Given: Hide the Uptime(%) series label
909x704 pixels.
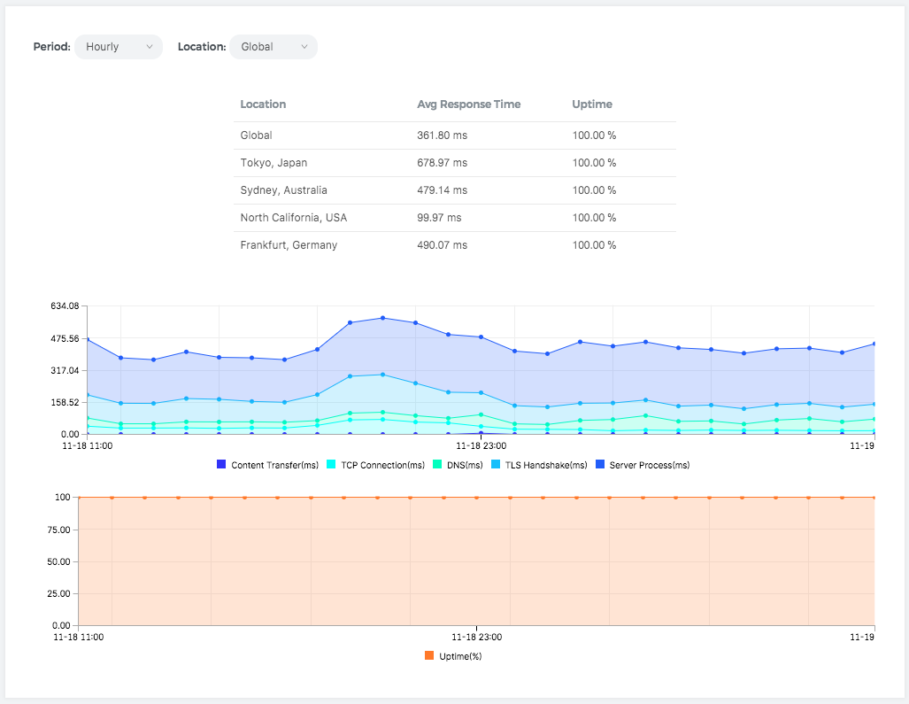Looking at the screenshot, I should pyautogui.click(x=460, y=656).
